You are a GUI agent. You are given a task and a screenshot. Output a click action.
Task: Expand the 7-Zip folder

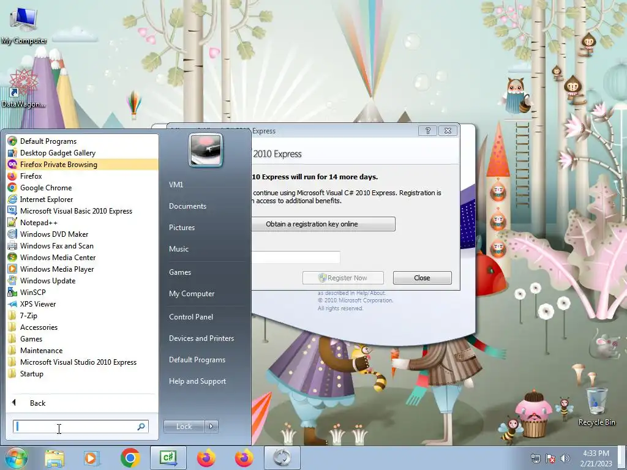tap(82, 315)
